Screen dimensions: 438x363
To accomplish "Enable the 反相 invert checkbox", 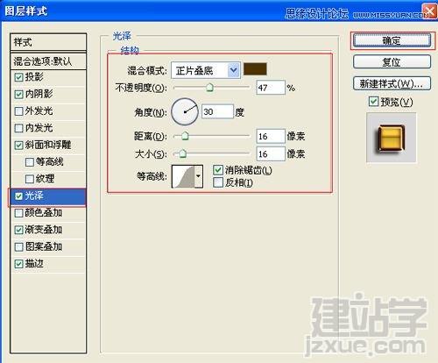I will pos(218,182).
